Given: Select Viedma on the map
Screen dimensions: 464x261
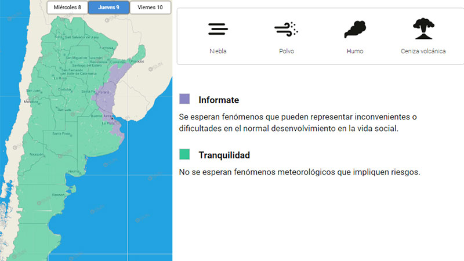Looking at the screenshot, I should pyautogui.click(x=74, y=172).
